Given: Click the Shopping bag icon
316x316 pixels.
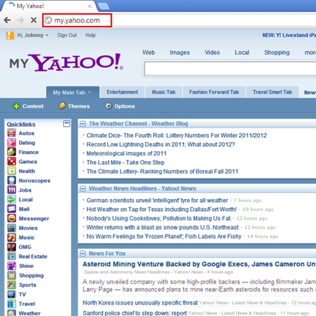Looking at the screenshot, I should (x=11, y=276).
